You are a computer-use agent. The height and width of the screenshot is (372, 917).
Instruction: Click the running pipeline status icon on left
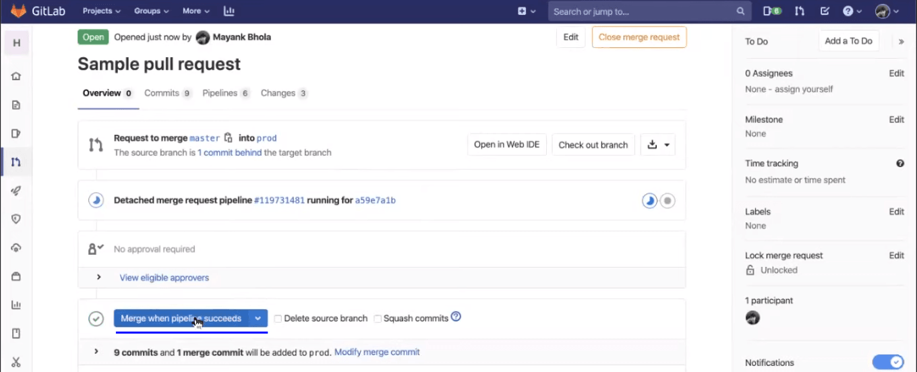click(x=96, y=200)
